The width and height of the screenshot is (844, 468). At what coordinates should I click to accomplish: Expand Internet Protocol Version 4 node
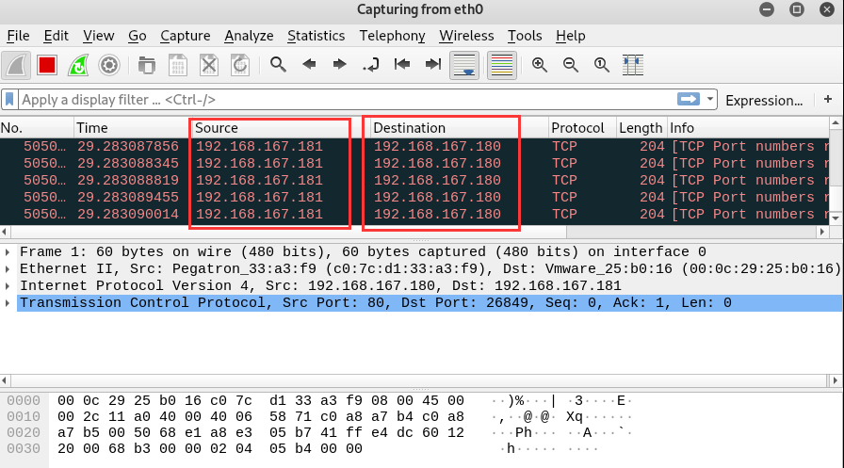[x=8, y=285]
